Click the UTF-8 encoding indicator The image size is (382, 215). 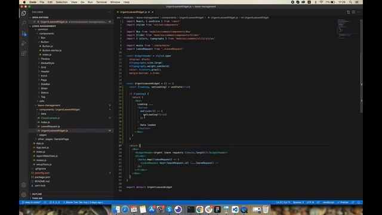(x=310, y=202)
